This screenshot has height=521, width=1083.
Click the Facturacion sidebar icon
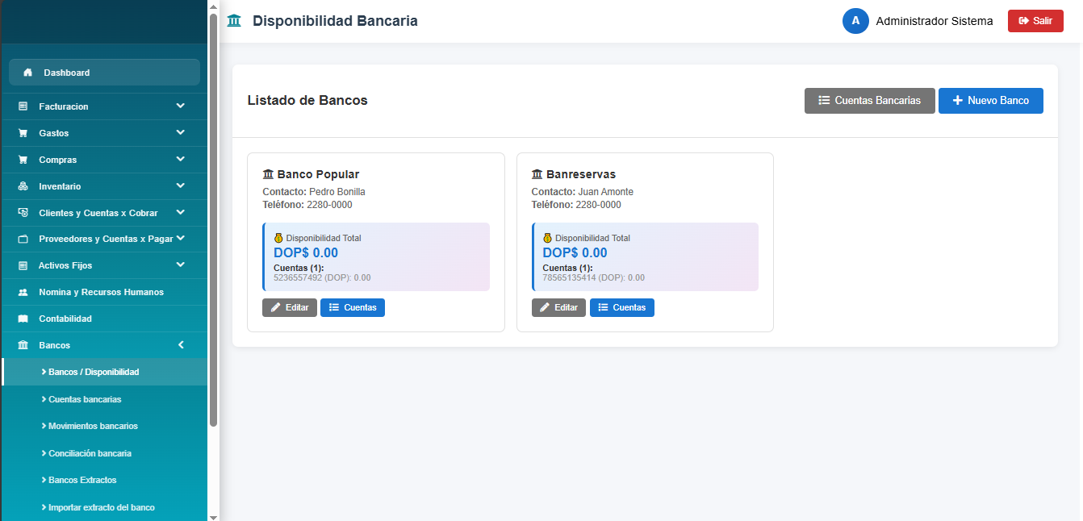[23, 106]
